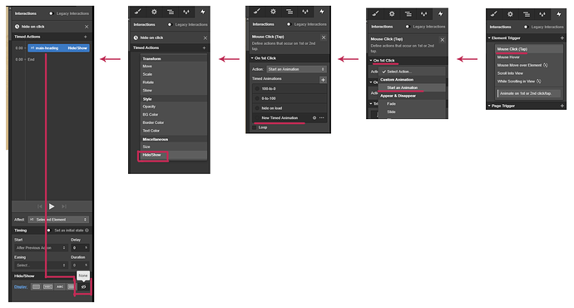The width and height of the screenshot is (574, 308).
Task: Select the main-heading Hide/Show timeline action
Action: click(58, 48)
